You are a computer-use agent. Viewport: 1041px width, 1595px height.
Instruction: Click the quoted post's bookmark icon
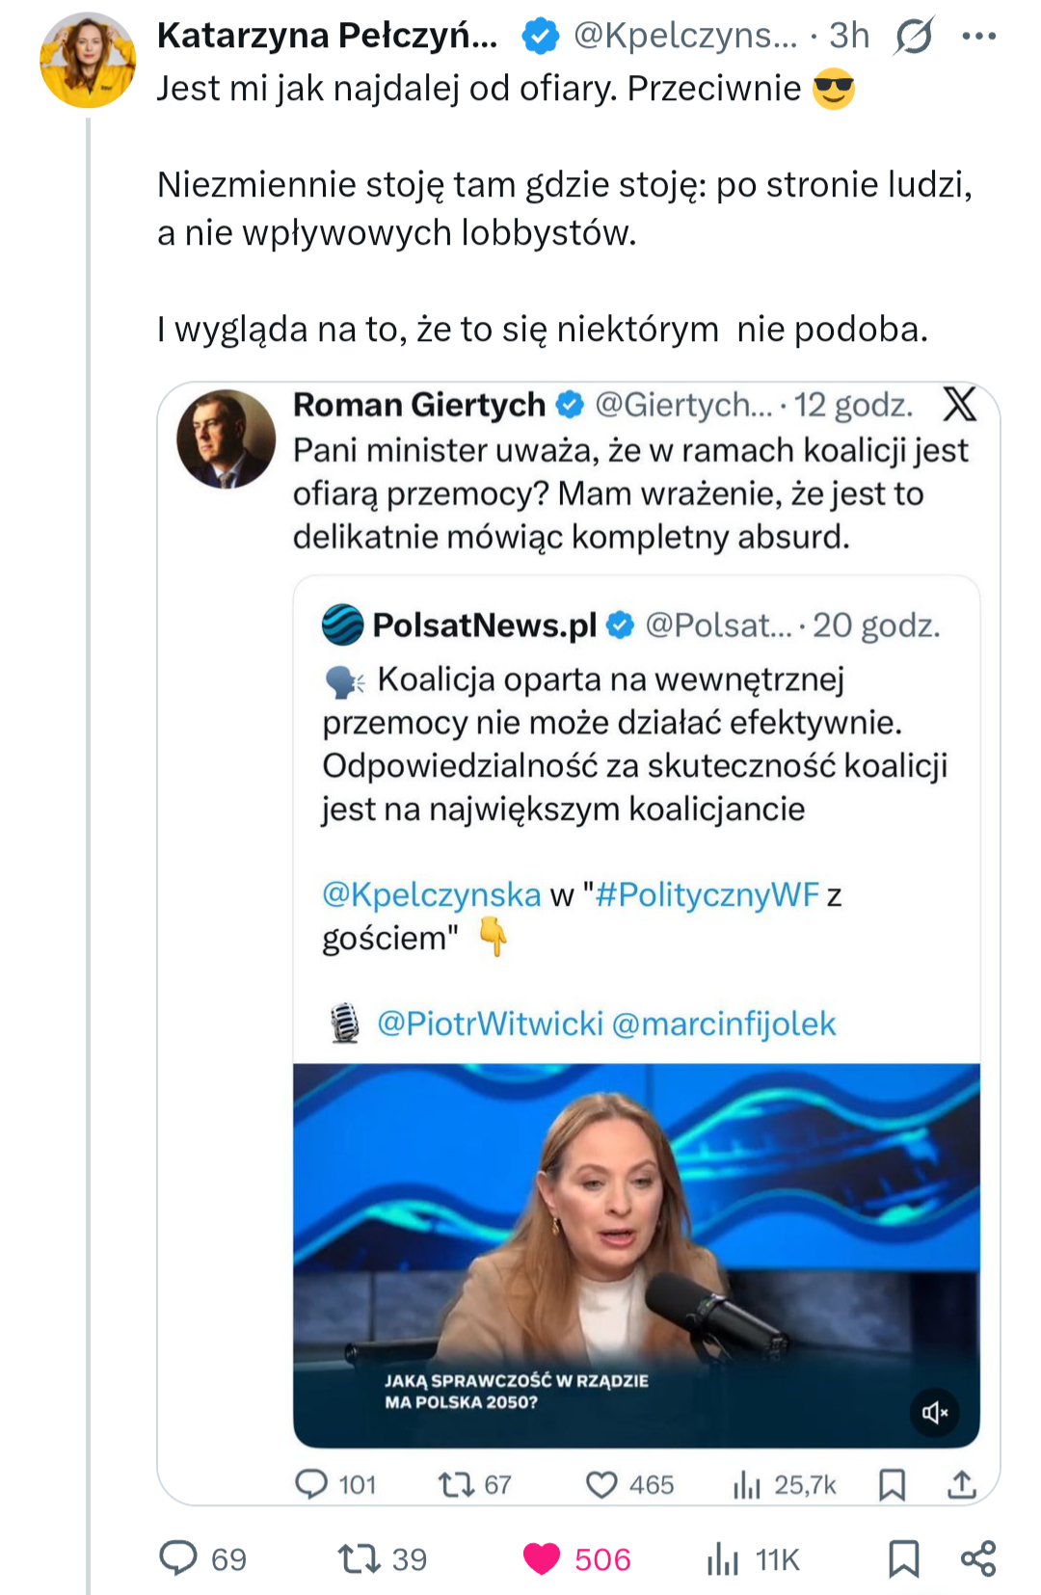[892, 1485]
